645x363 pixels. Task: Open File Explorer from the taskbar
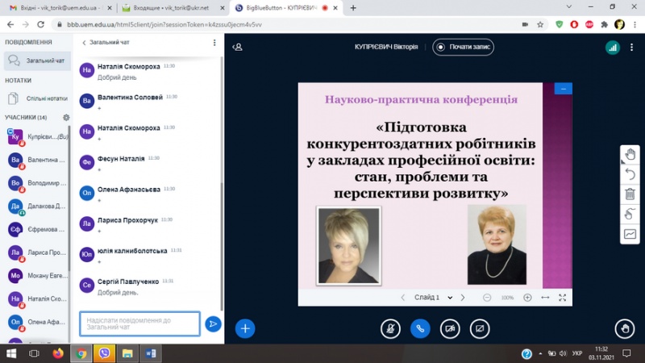127,353
